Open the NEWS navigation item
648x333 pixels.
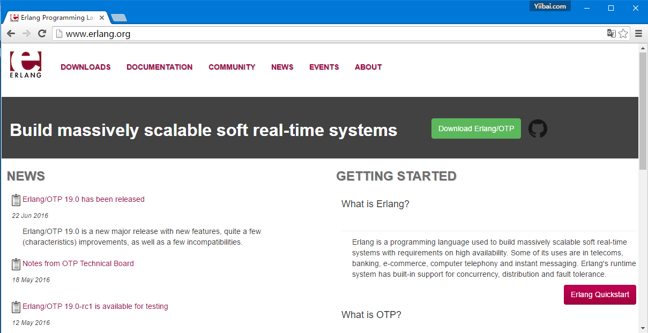pyautogui.click(x=282, y=67)
